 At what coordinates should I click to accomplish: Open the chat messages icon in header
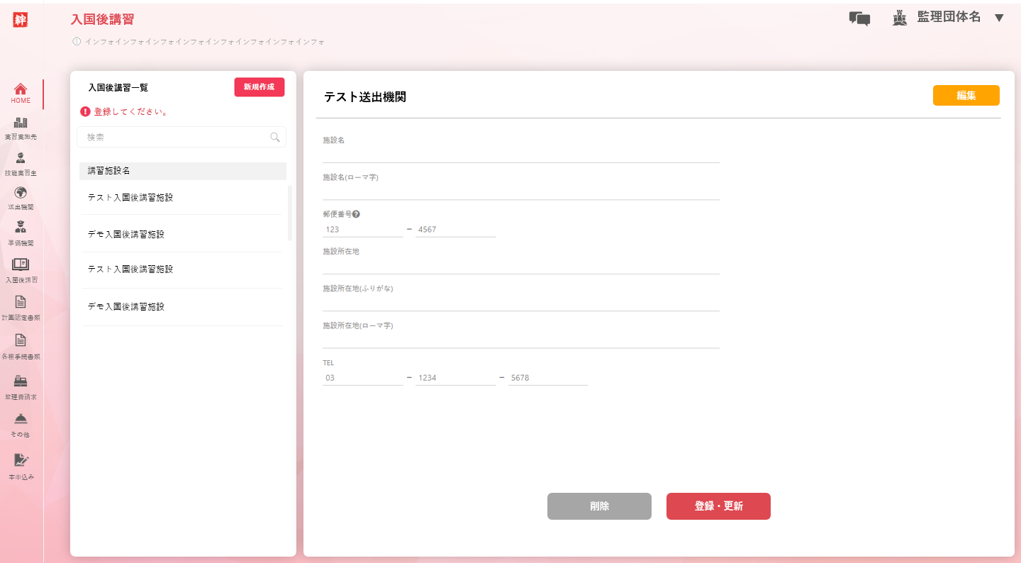point(859,18)
